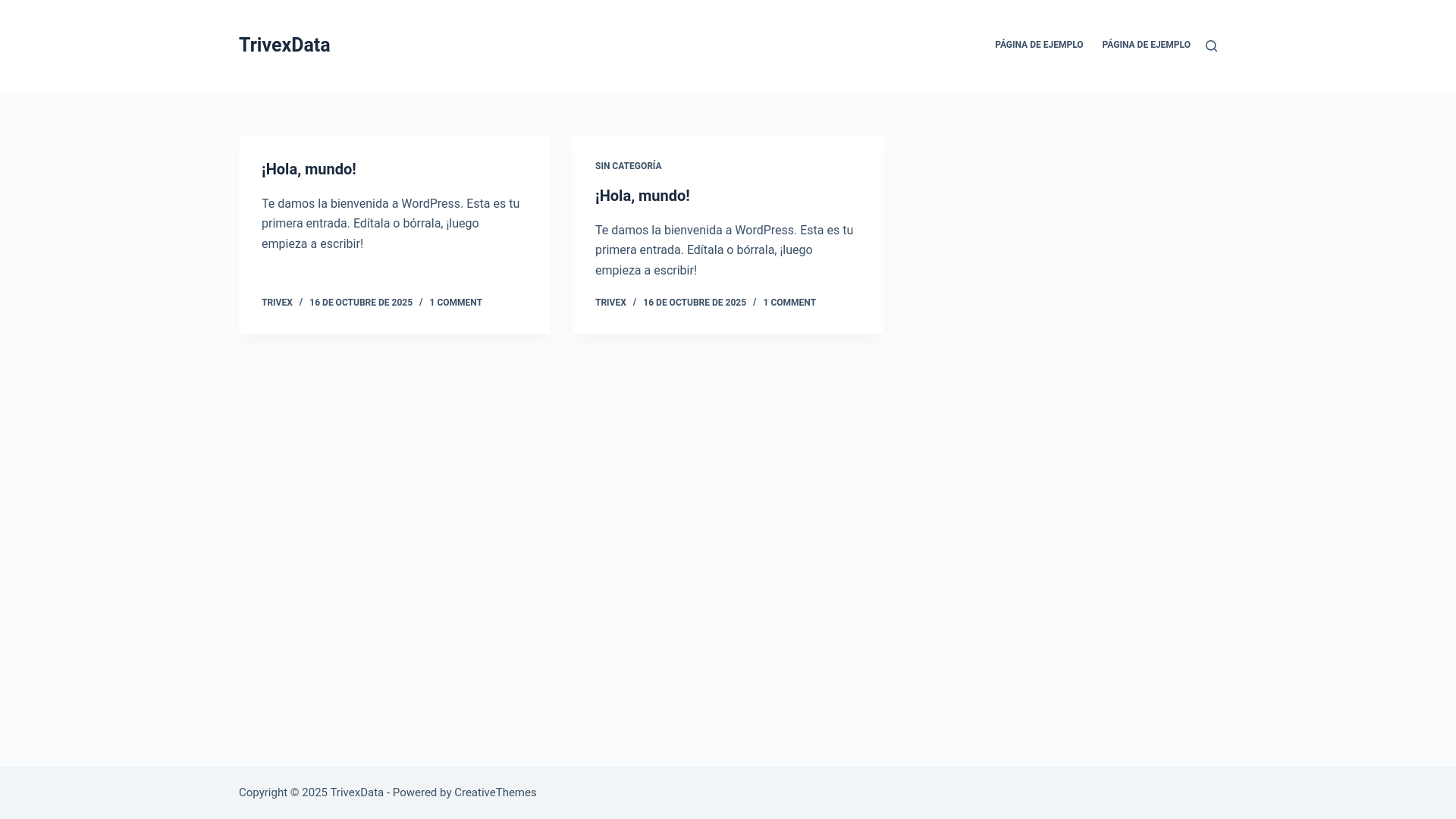Image resolution: width=1456 pixels, height=819 pixels.
Task: Open first Página de ejemplo menu item
Action: (1039, 45)
